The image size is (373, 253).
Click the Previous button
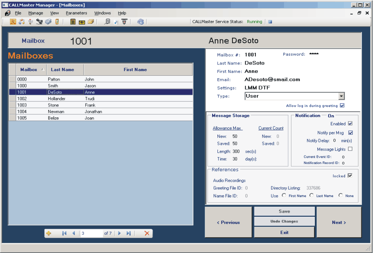(x=228, y=222)
